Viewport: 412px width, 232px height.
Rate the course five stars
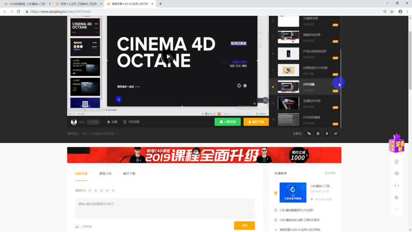coord(113,191)
